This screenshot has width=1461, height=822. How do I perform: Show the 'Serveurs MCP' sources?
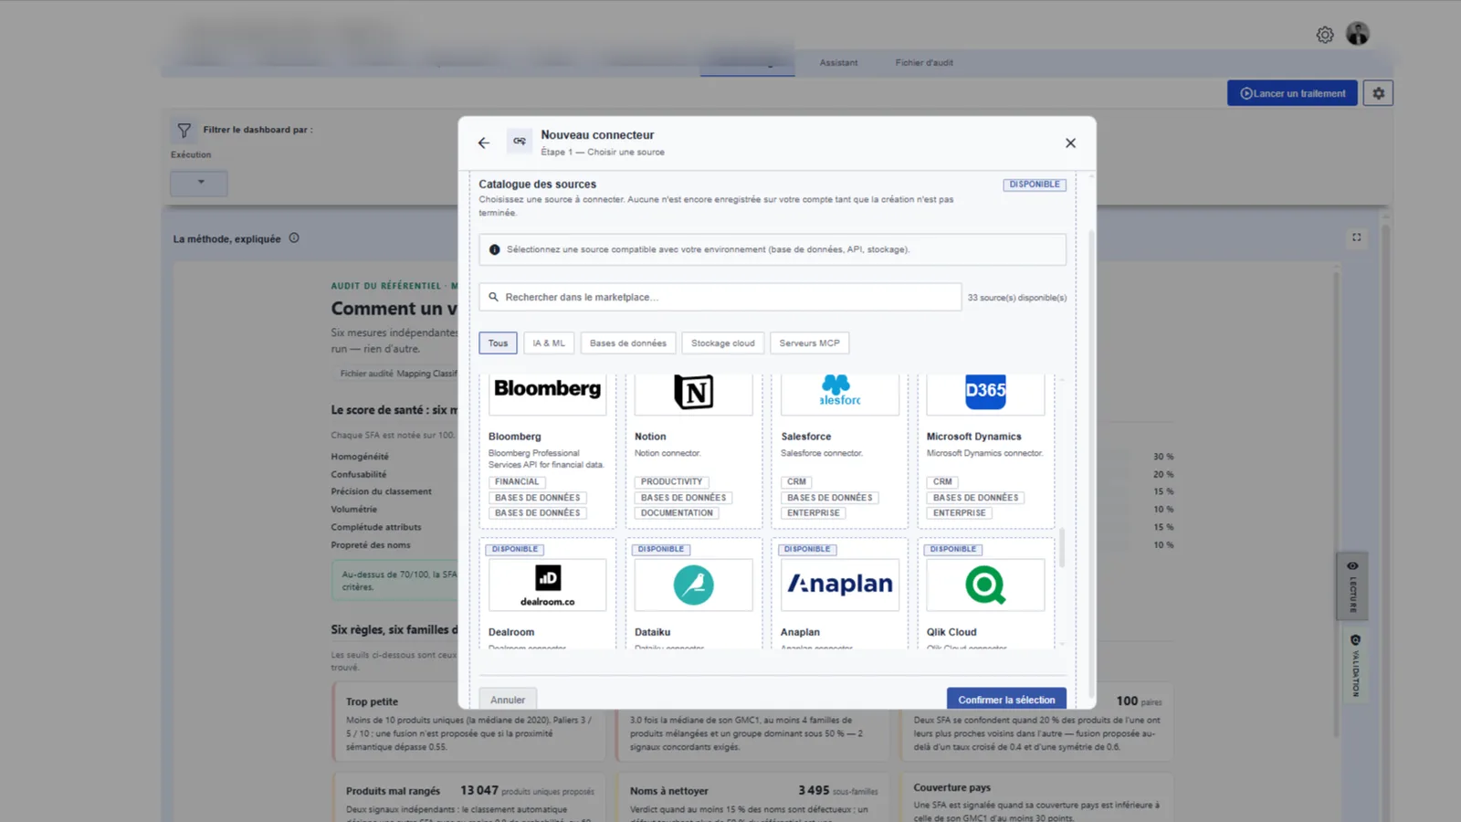tap(809, 343)
